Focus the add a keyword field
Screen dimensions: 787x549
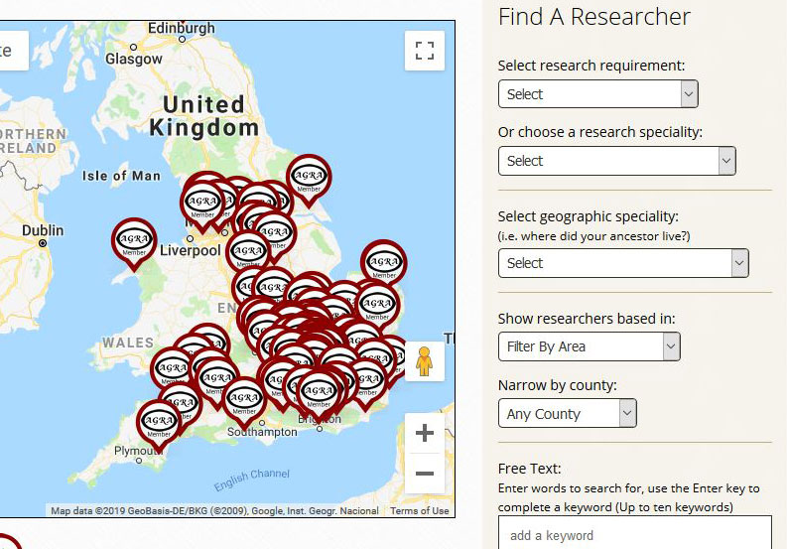(635, 534)
